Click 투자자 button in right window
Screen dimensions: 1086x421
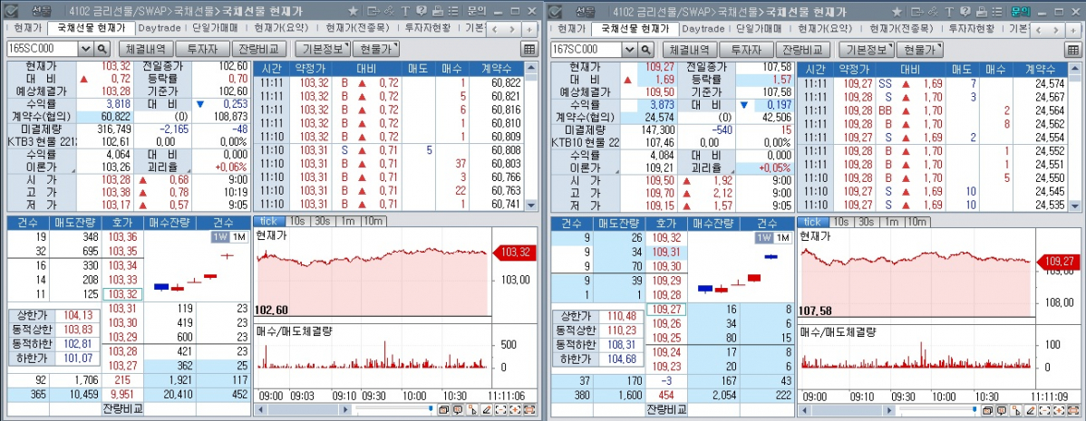click(747, 49)
